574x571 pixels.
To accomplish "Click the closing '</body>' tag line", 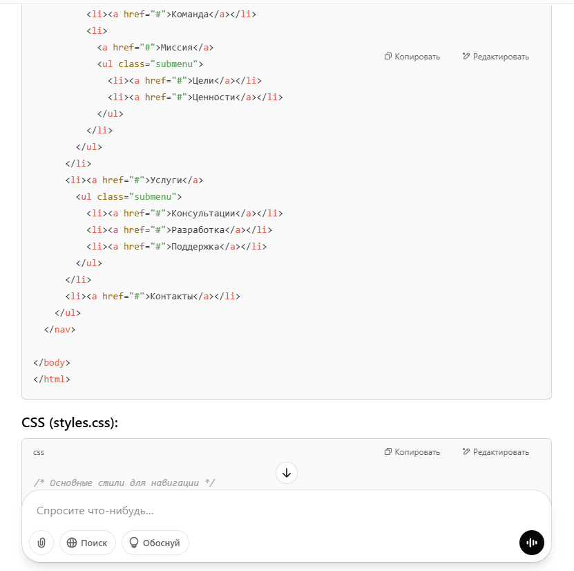I will (x=52, y=363).
